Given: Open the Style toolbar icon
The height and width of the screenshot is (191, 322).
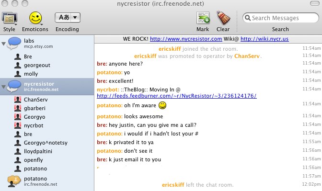Looking at the screenshot, I should pos(10,19).
